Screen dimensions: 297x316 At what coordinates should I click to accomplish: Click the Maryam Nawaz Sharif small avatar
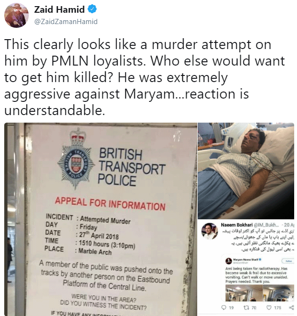(229, 261)
